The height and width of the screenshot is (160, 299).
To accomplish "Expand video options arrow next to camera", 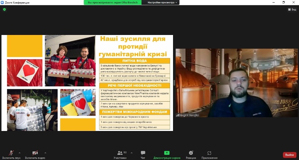I will pyautogui.click(x=46, y=153).
